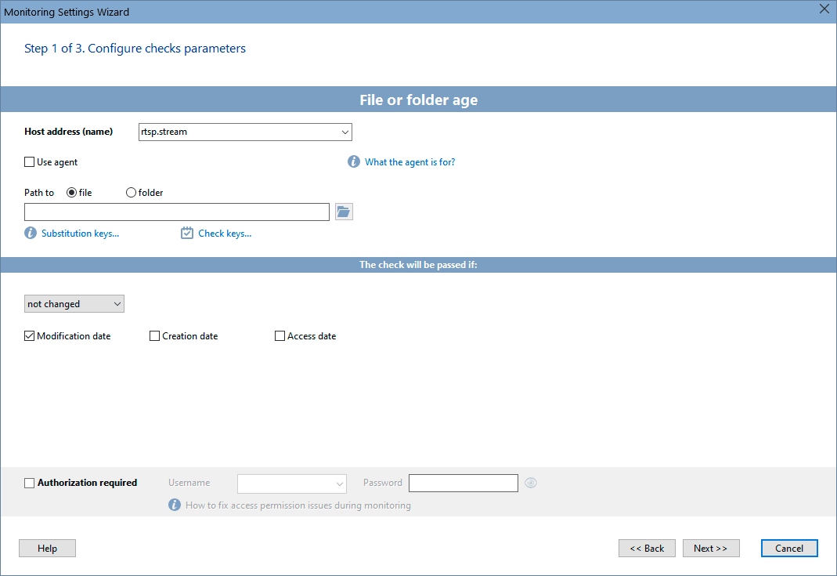Check the Access date checkbox
The height and width of the screenshot is (576, 837).
coord(280,335)
